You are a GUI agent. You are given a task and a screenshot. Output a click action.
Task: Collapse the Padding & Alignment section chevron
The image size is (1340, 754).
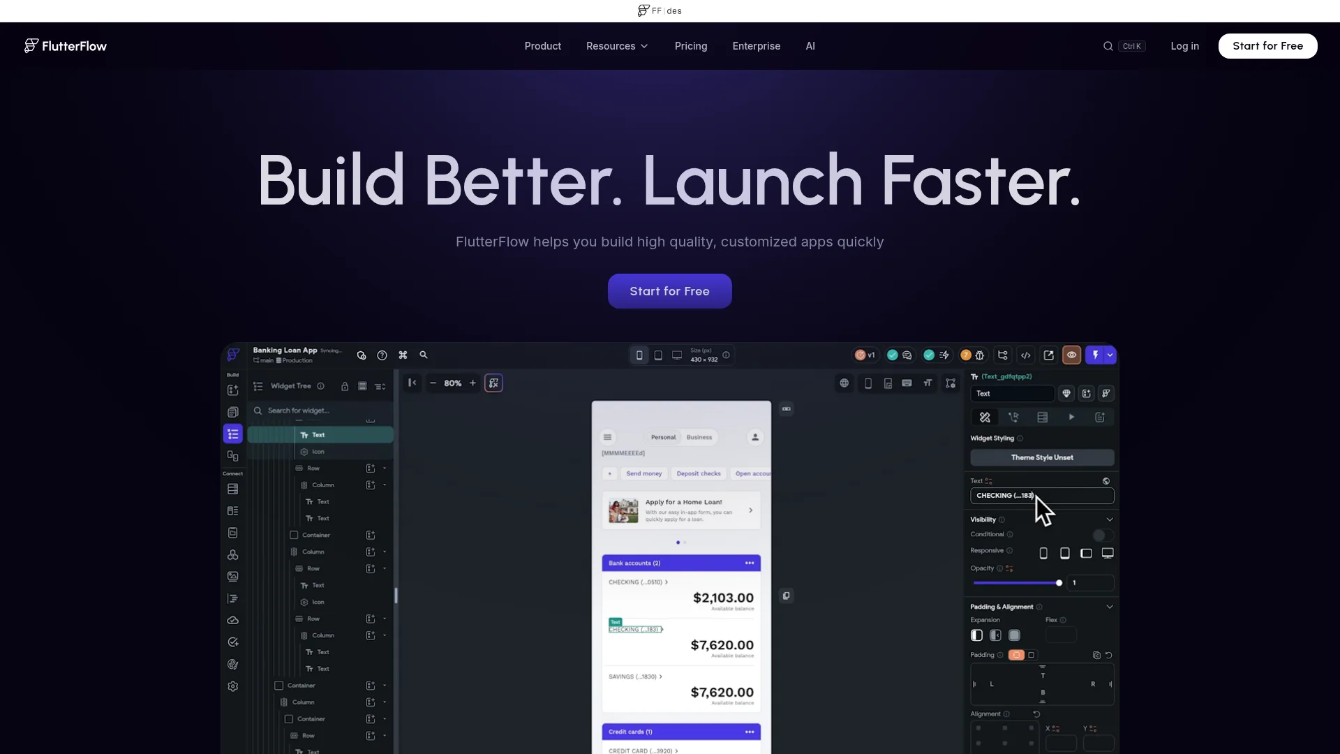[x=1110, y=607]
